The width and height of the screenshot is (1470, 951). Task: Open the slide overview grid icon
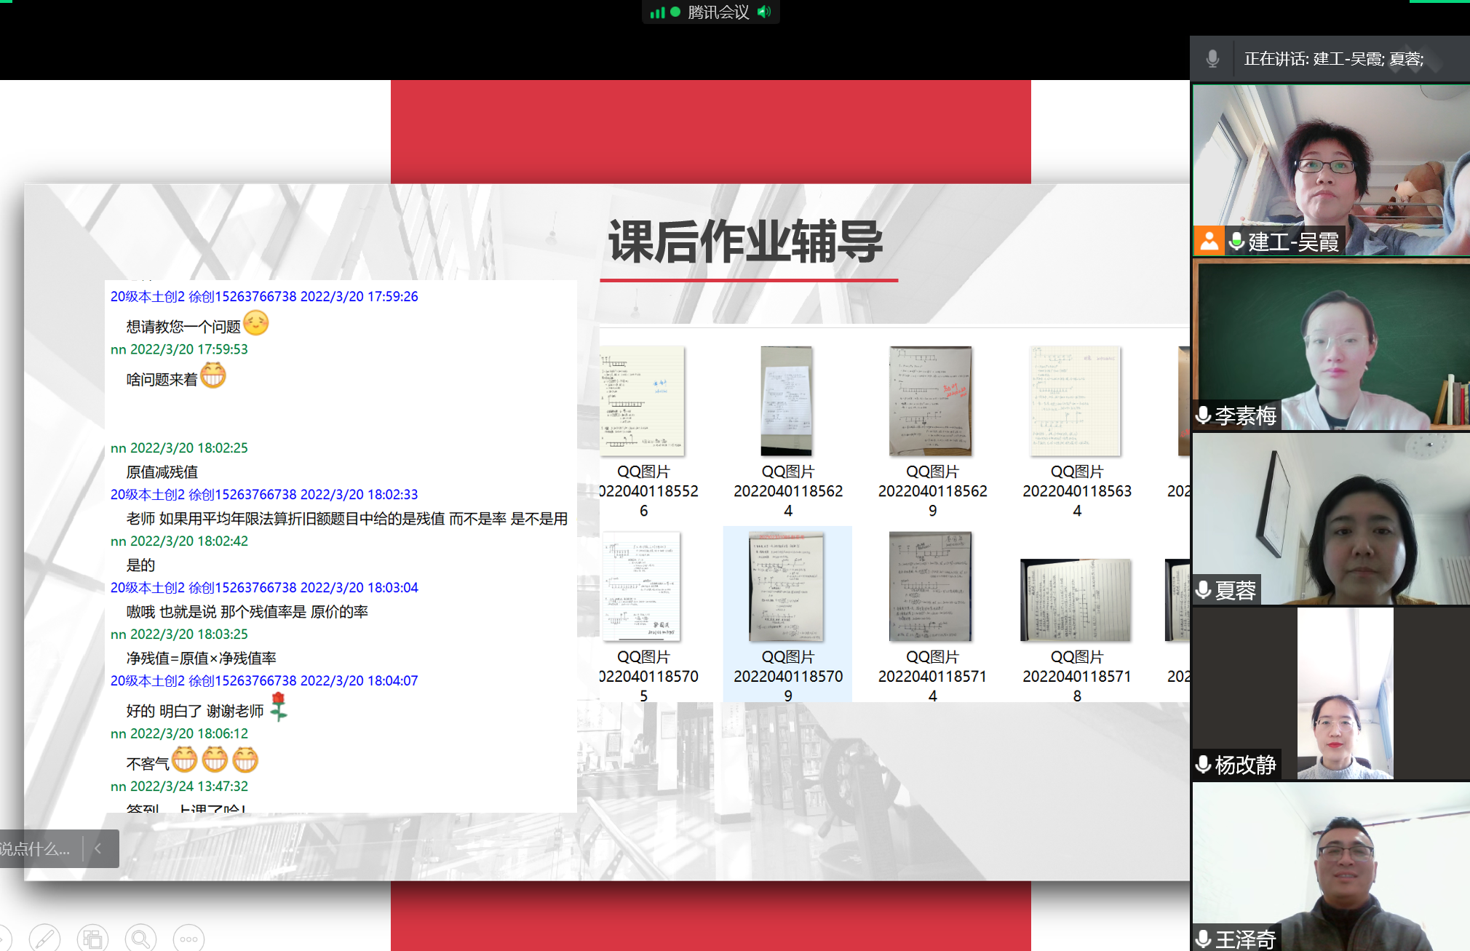92,939
